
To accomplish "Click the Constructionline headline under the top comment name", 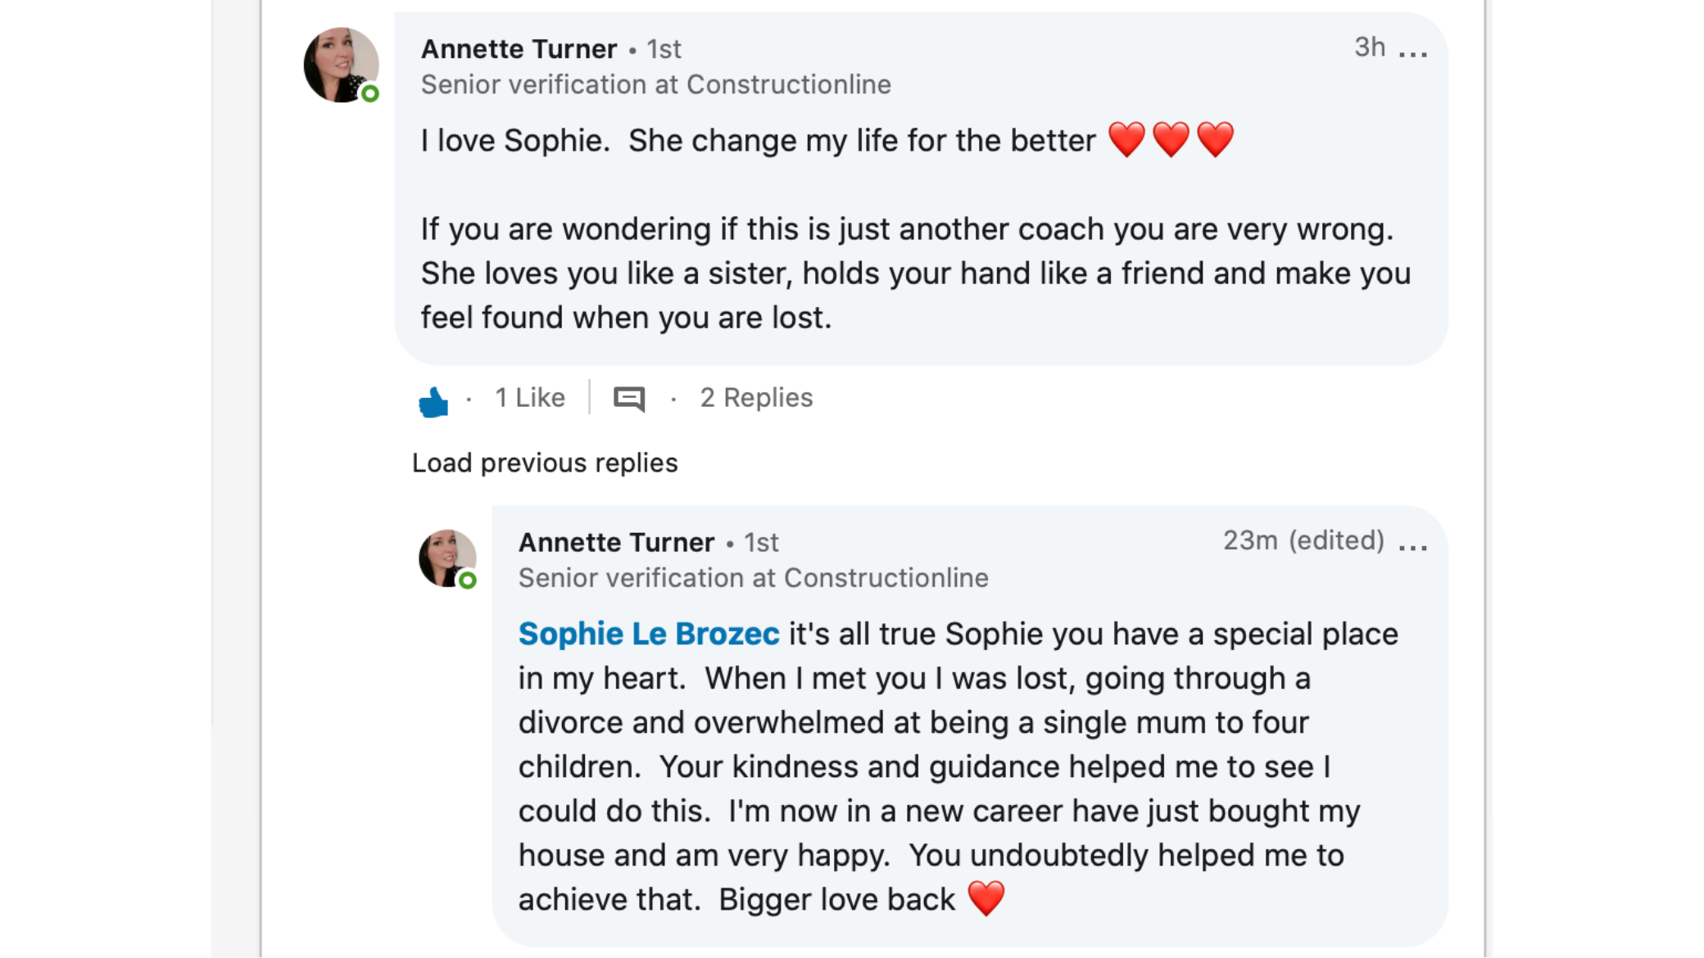I will (x=655, y=85).
